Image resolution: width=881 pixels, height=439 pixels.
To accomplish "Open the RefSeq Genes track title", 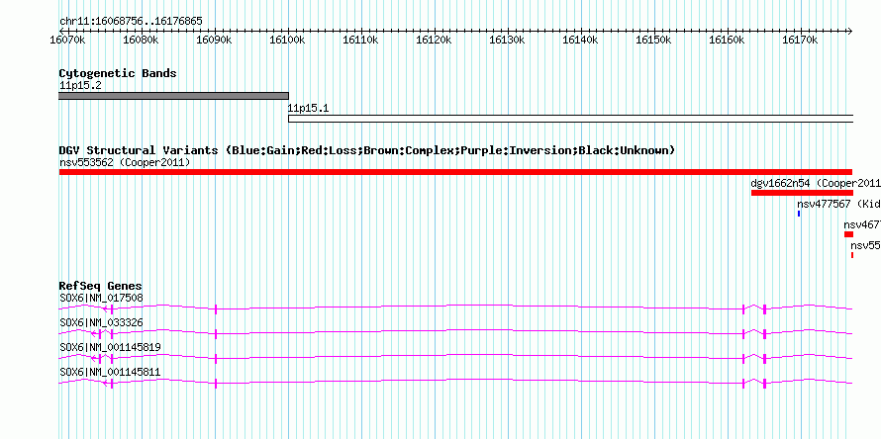I will [101, 287].
